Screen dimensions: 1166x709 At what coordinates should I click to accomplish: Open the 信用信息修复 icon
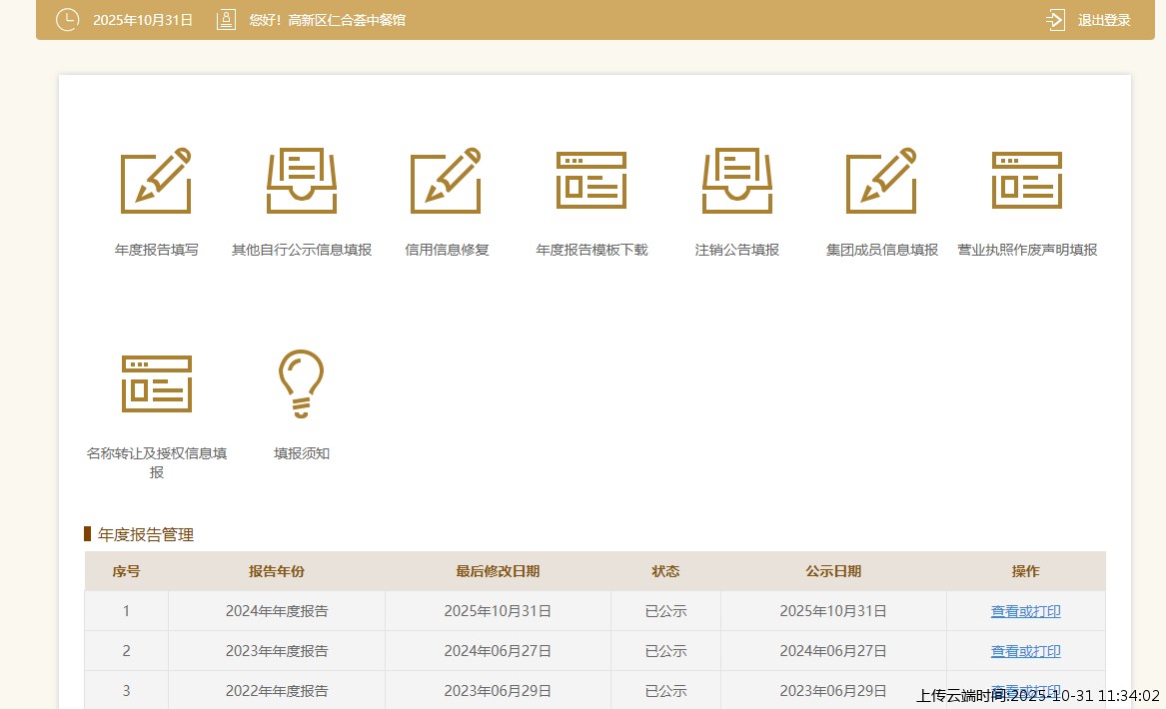(x=447, y=181)
